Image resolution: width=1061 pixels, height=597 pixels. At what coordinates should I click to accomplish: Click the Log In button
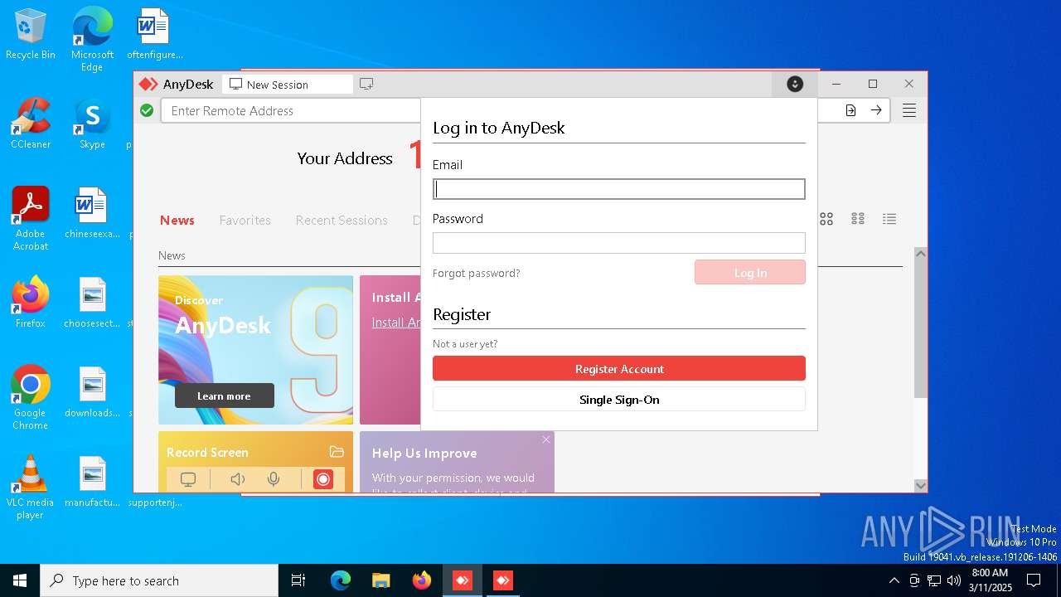coord(750,272)
